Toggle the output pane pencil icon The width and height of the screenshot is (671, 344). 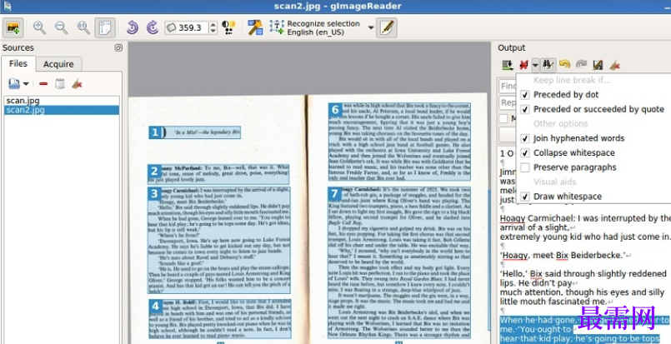coord(387,27)
